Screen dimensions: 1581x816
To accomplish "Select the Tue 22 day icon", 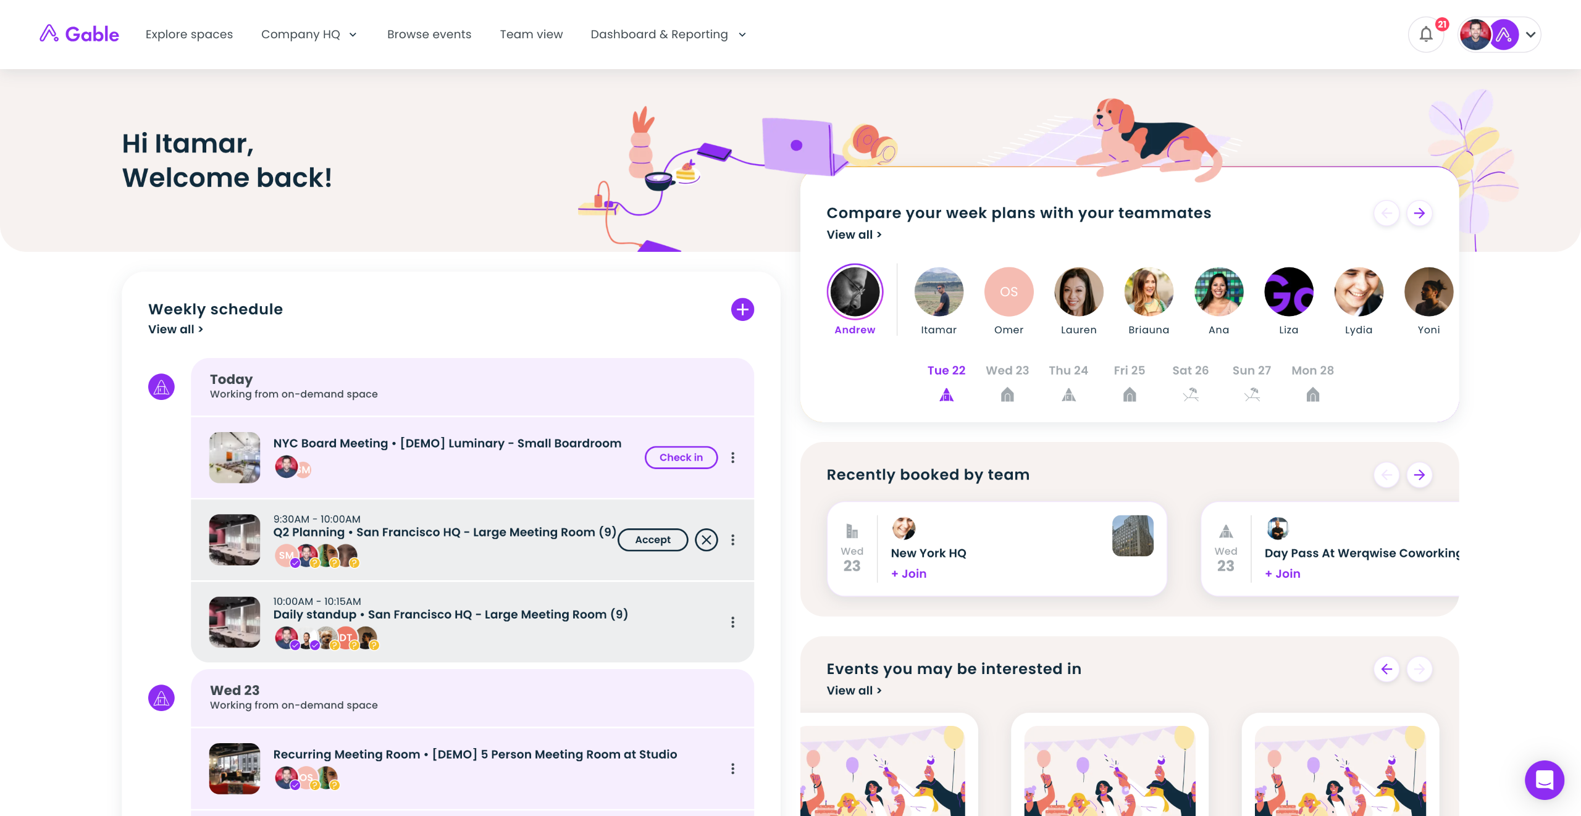I will [x=946, y=394].
